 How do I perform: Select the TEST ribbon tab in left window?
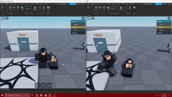[x=37, y=4]
